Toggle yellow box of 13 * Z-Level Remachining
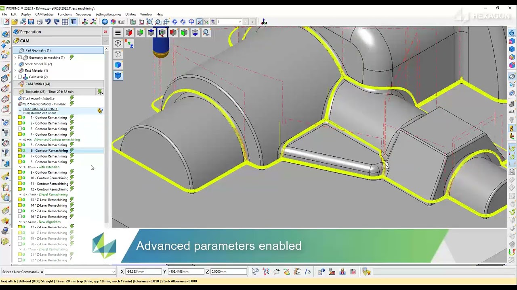 click(20, 200)
